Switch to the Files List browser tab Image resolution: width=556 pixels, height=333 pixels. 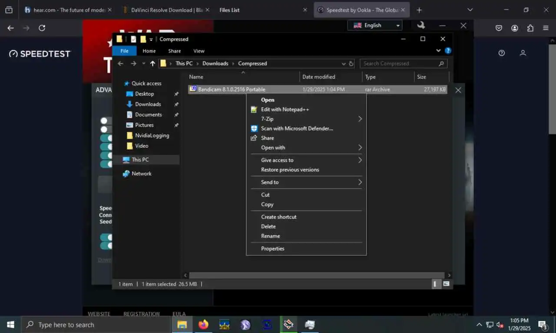(263, 10)
